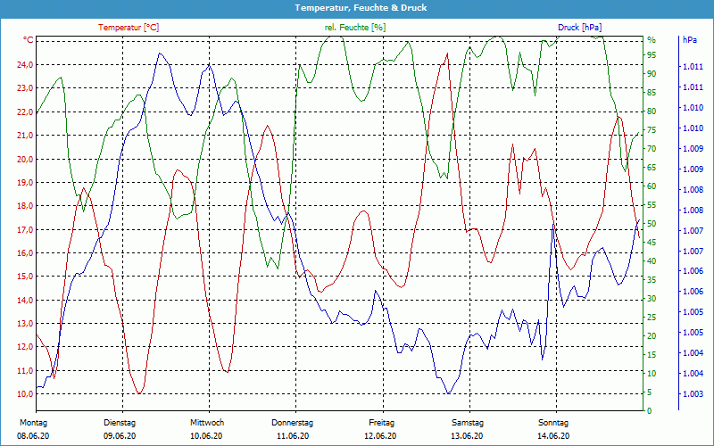
Task: Click the green '50' humidity axis value
Action: [652, 224]
